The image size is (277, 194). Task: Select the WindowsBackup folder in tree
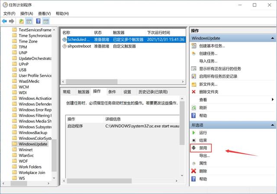(33, 132)
